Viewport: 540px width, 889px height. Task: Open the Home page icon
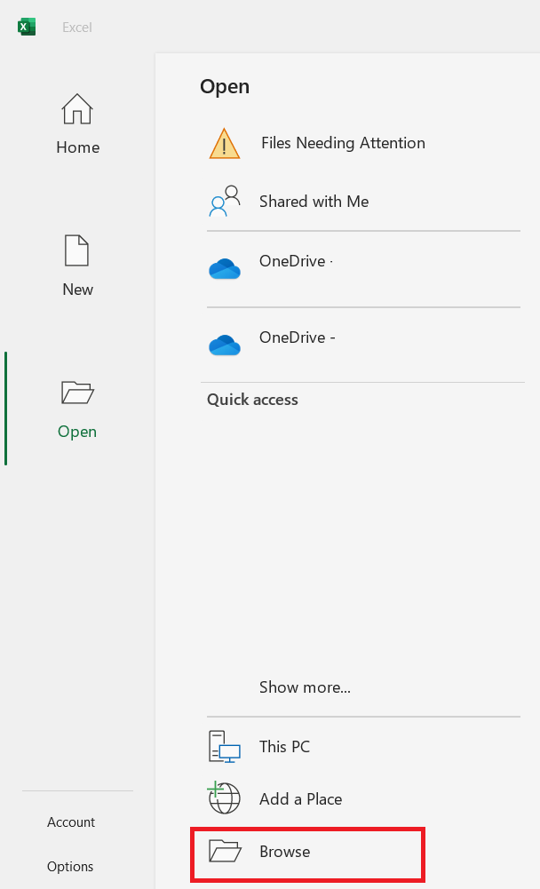pyautogui.click(x=77, y=109)
